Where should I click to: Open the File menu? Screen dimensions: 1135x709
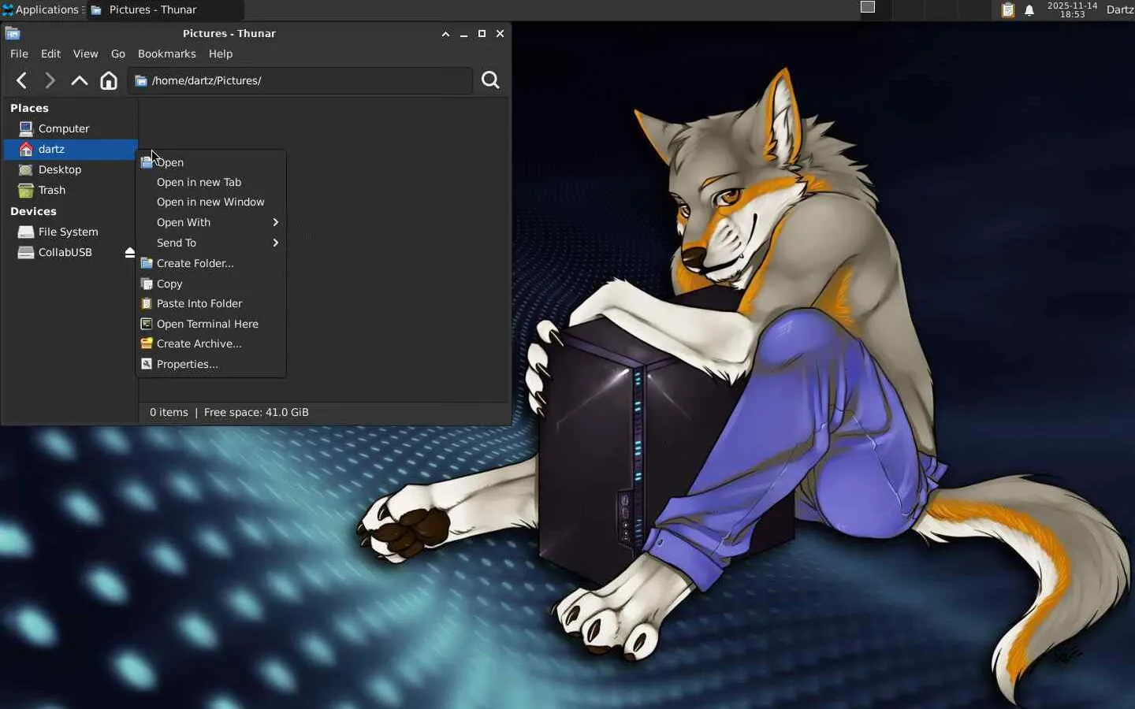[19, 54]
